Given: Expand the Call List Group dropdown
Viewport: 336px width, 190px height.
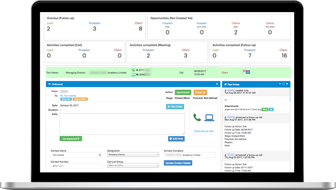Looking at the screenshot, I should (x=133, y=165).
